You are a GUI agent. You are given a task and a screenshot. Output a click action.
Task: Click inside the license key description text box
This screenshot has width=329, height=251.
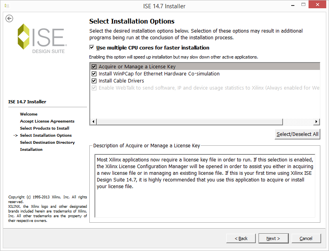pos(205,185)
